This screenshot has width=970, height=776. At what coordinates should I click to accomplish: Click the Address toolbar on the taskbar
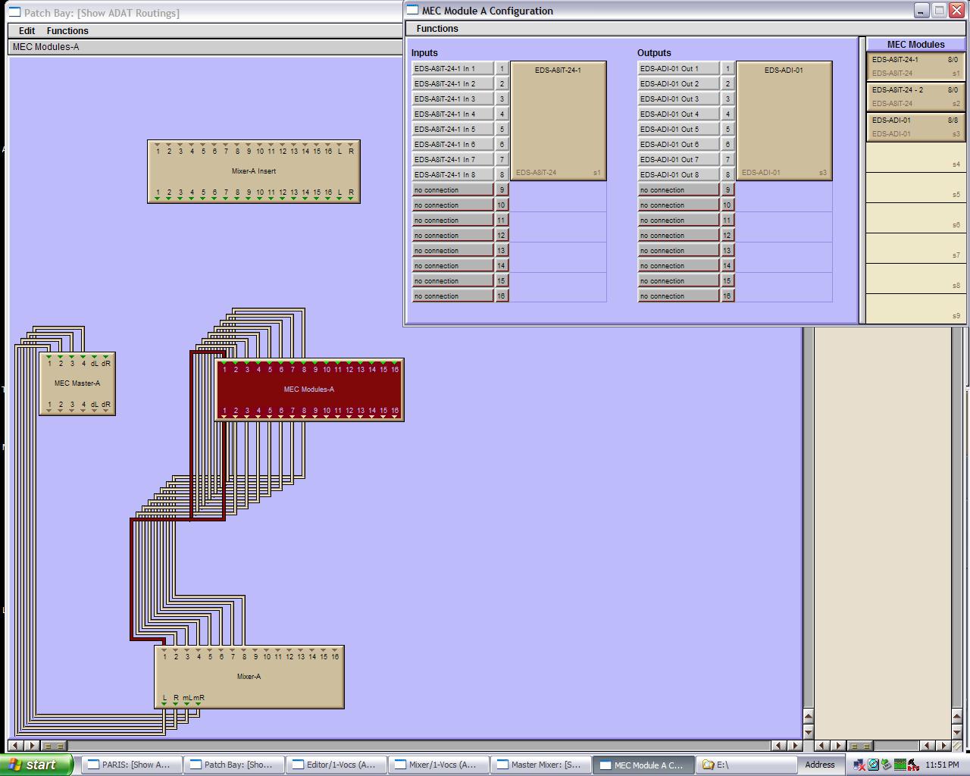pyautogui.click(x=819, y=765)
